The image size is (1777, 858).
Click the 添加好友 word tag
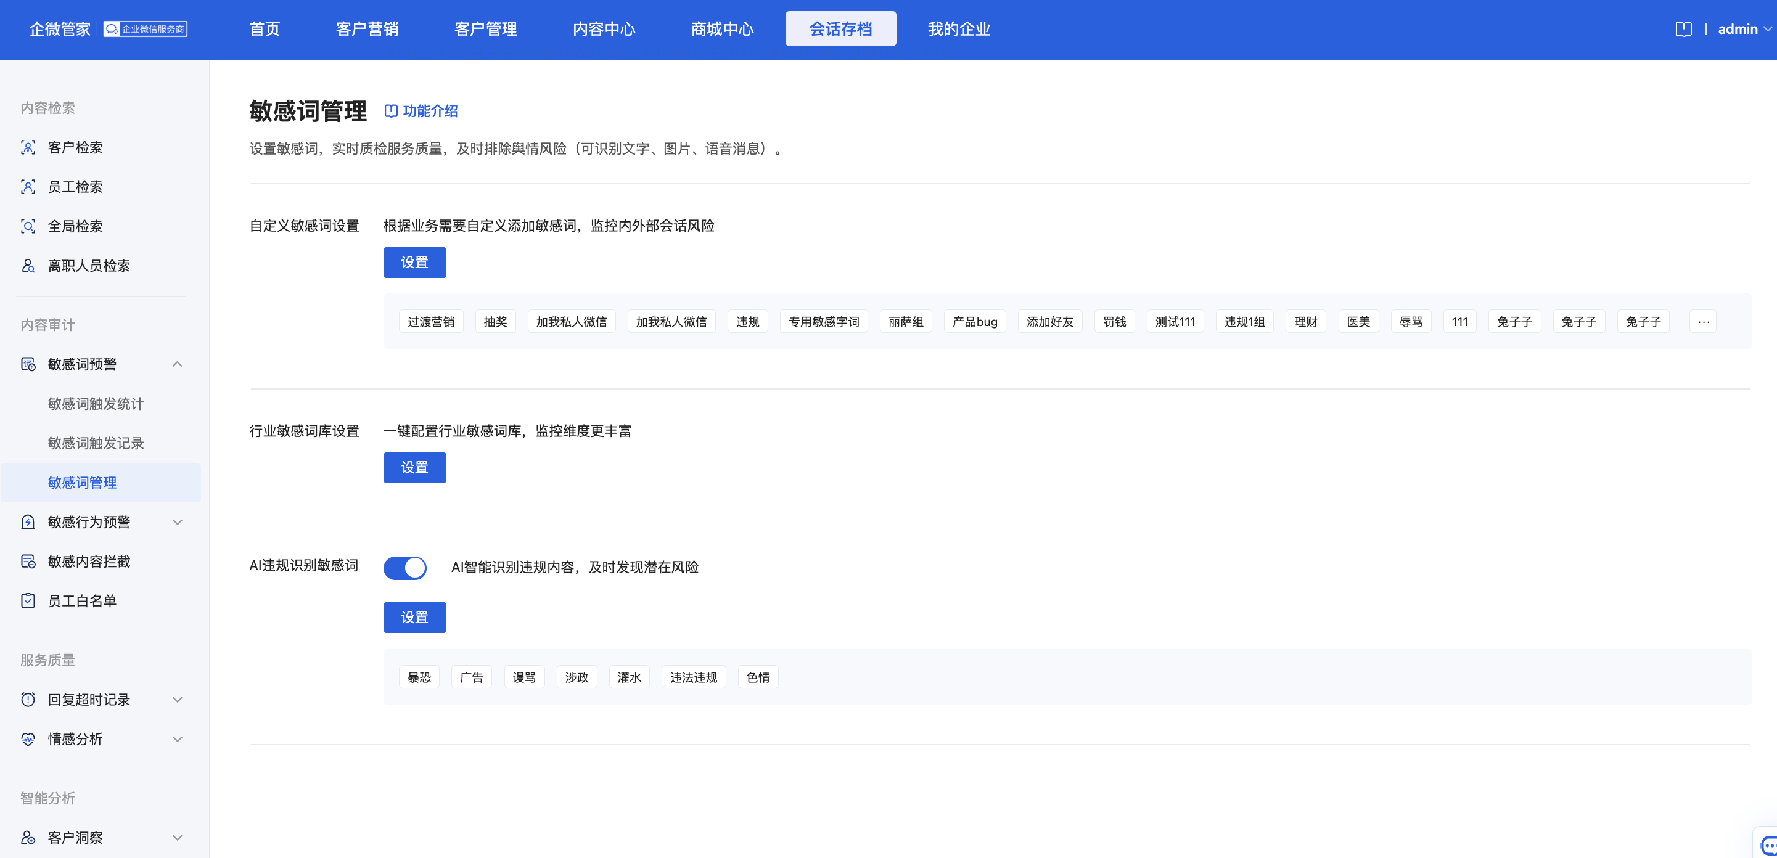click(x=1050, y=321)
